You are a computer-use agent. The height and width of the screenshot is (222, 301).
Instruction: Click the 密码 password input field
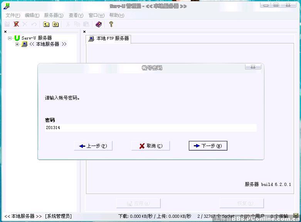pyautogui.click(x=150, y=128)
